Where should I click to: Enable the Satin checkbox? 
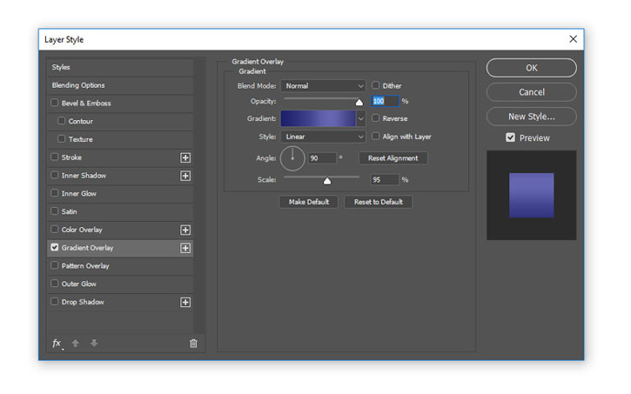[x=55, y=211]
